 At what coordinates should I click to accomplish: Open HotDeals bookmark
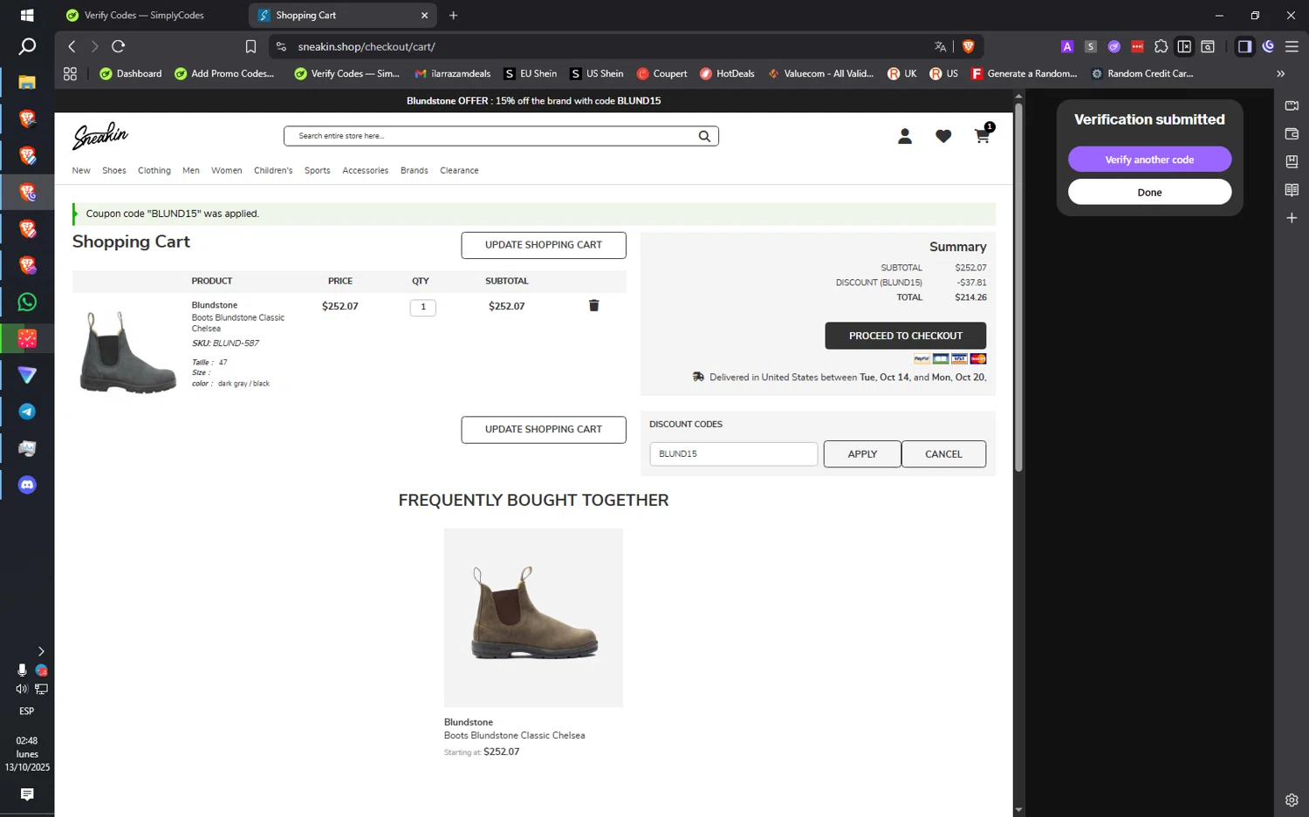click(727, 73)
